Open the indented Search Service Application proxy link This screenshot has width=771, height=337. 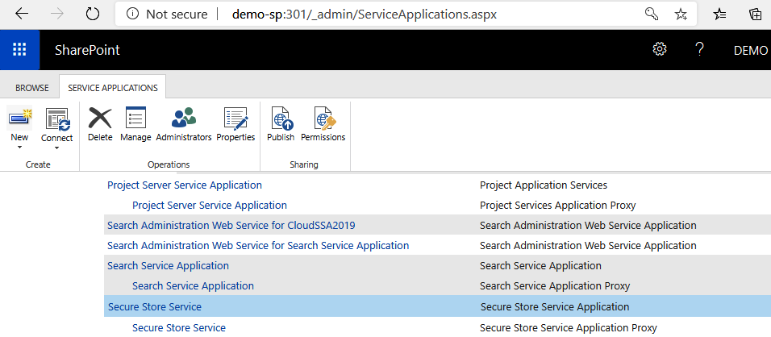tap(194, 286)
